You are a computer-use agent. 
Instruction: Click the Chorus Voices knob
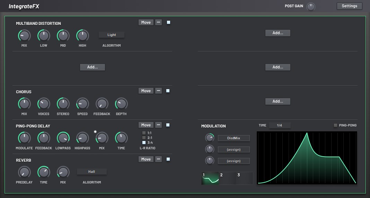pos(44,104)
